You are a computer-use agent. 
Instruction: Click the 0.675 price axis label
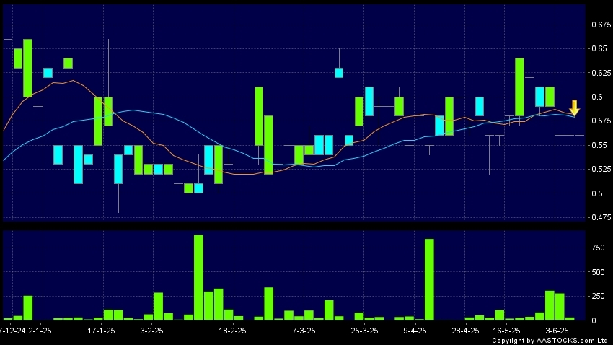click(x=601, y=25)
